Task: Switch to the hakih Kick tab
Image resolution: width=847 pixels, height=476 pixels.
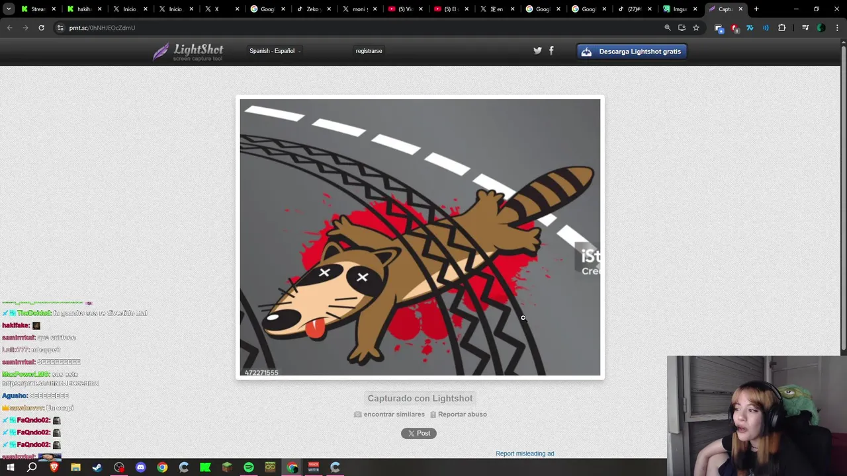Action: [83, 9]
